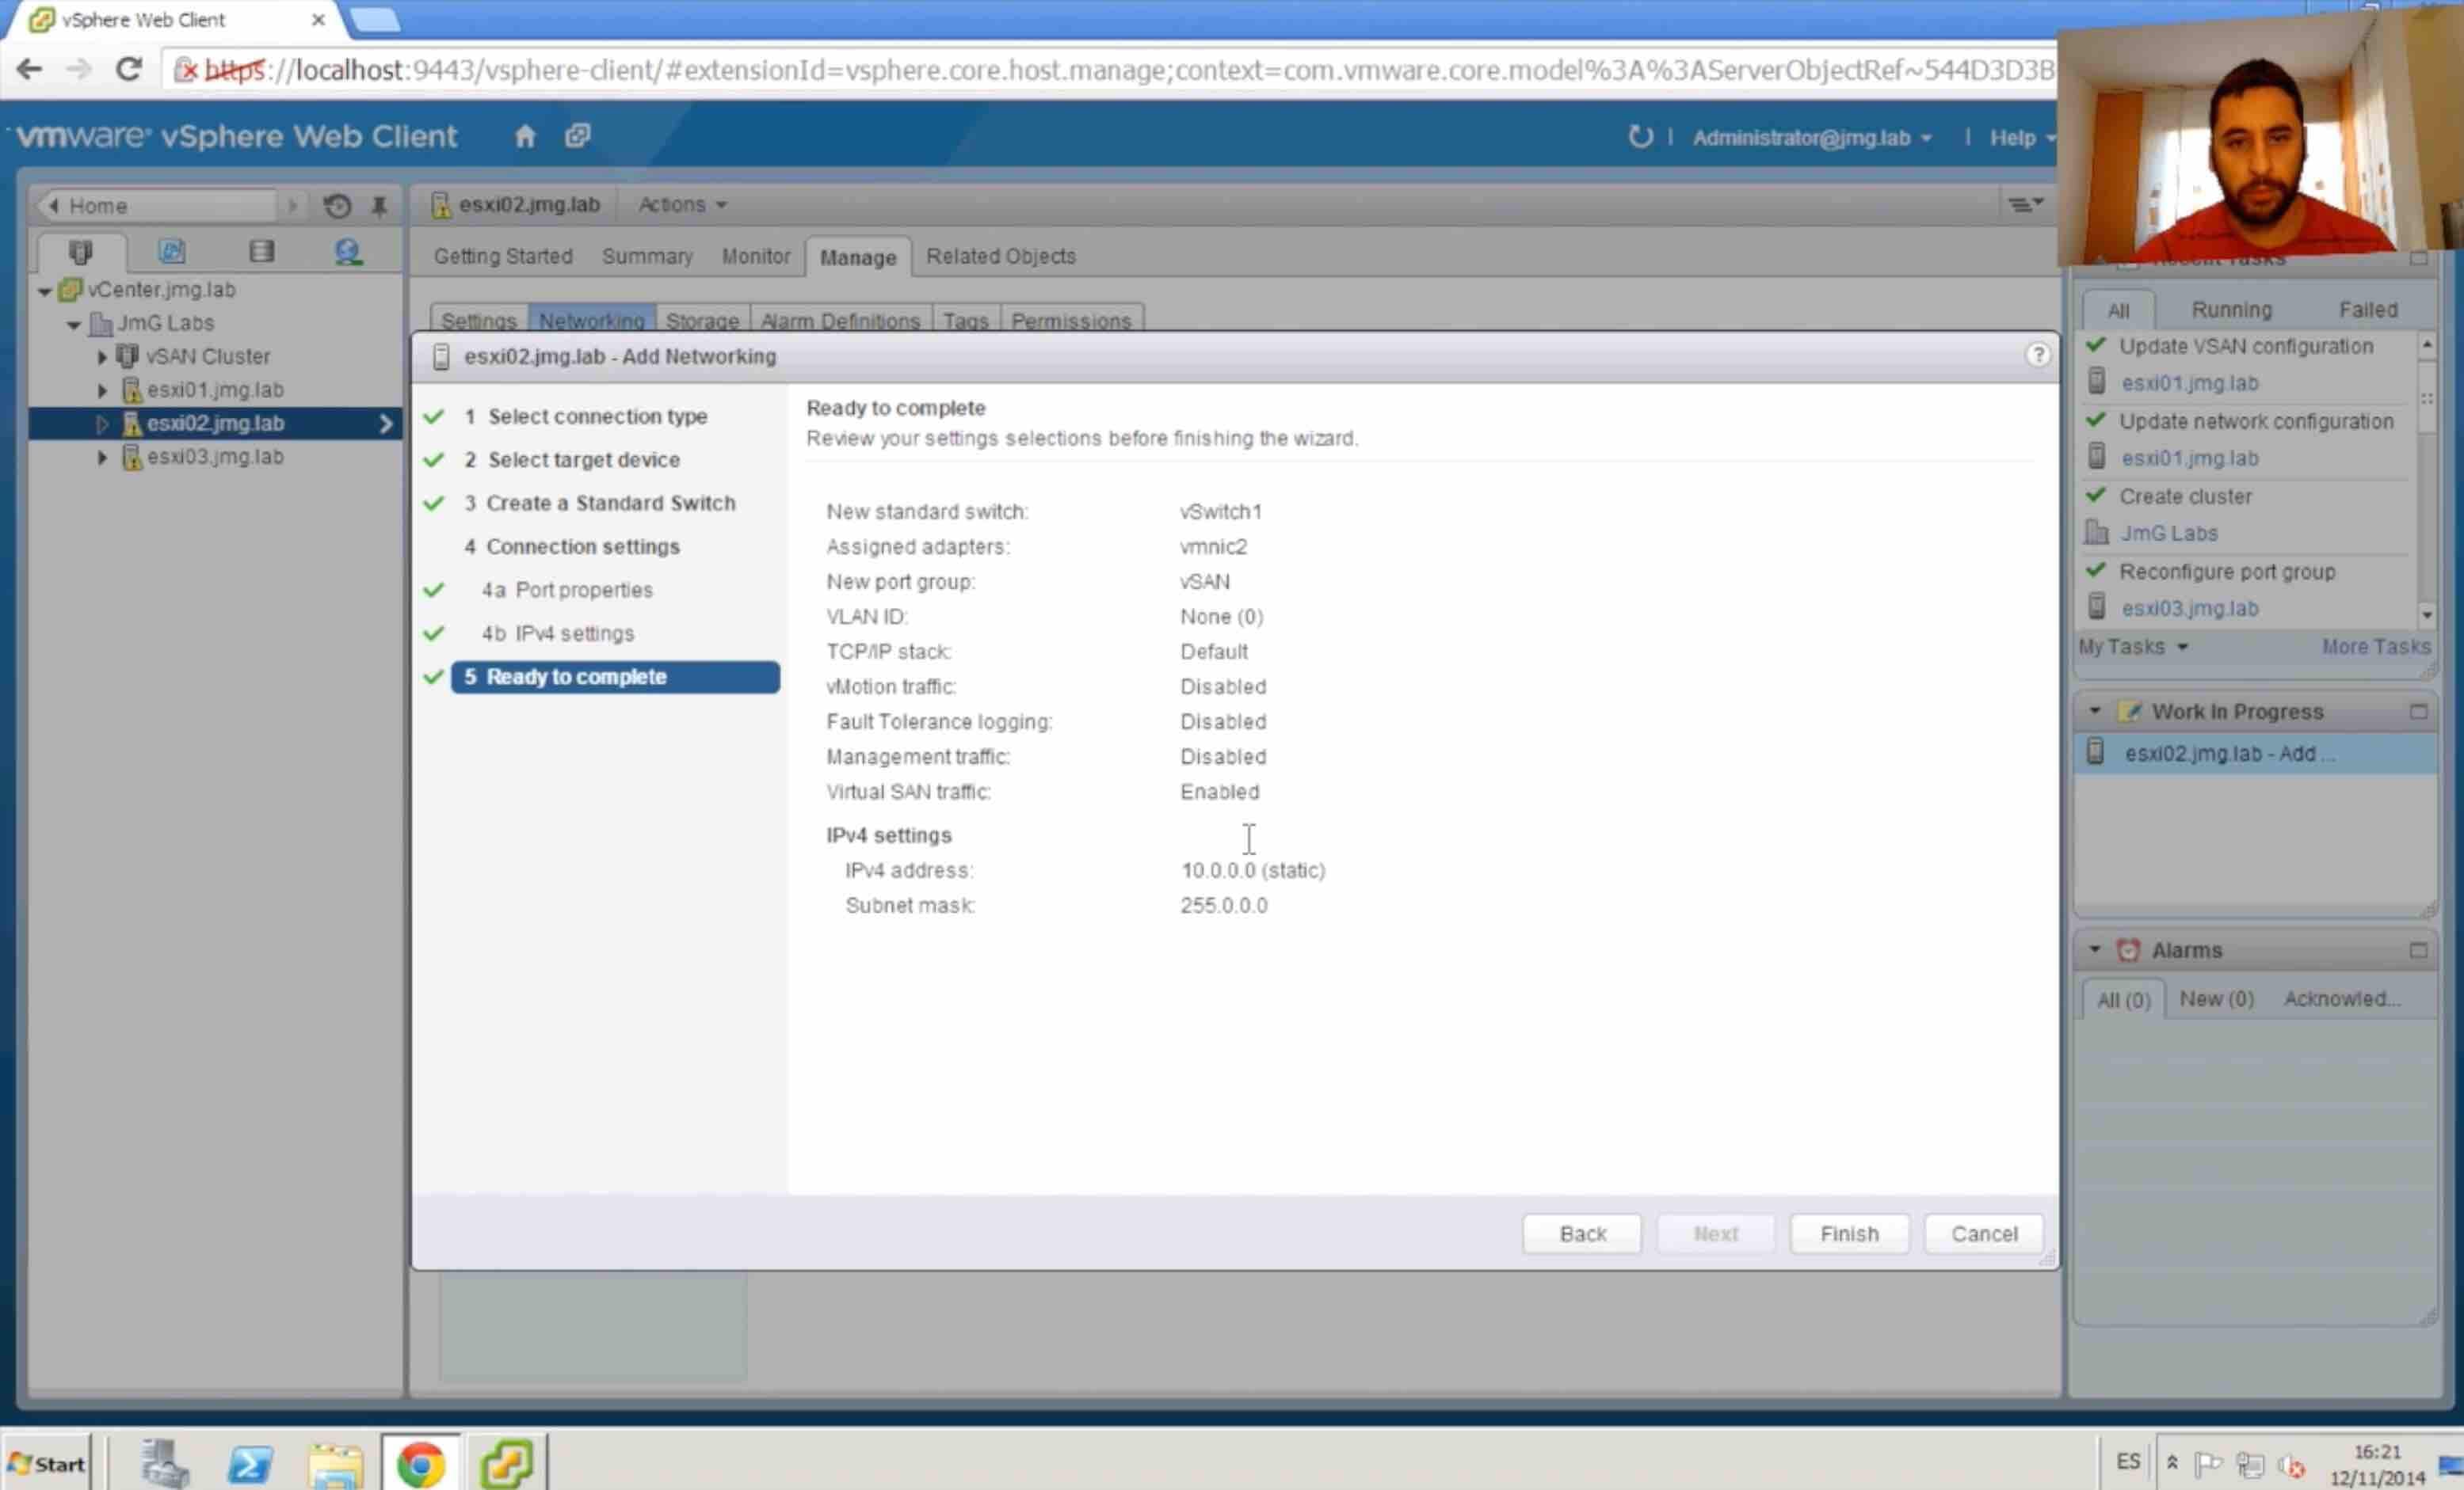Minimize the Work In Progress panel
2464x1490 pixels.
coord(2418,712)
